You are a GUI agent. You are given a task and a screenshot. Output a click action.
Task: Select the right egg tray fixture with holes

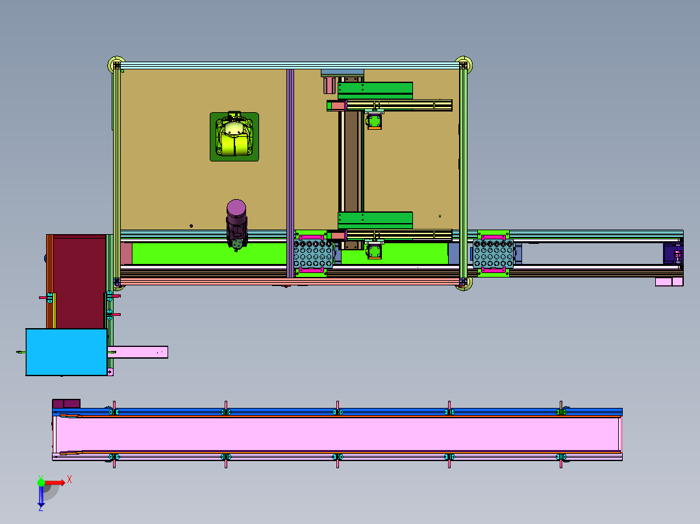[x=494, y=254]
